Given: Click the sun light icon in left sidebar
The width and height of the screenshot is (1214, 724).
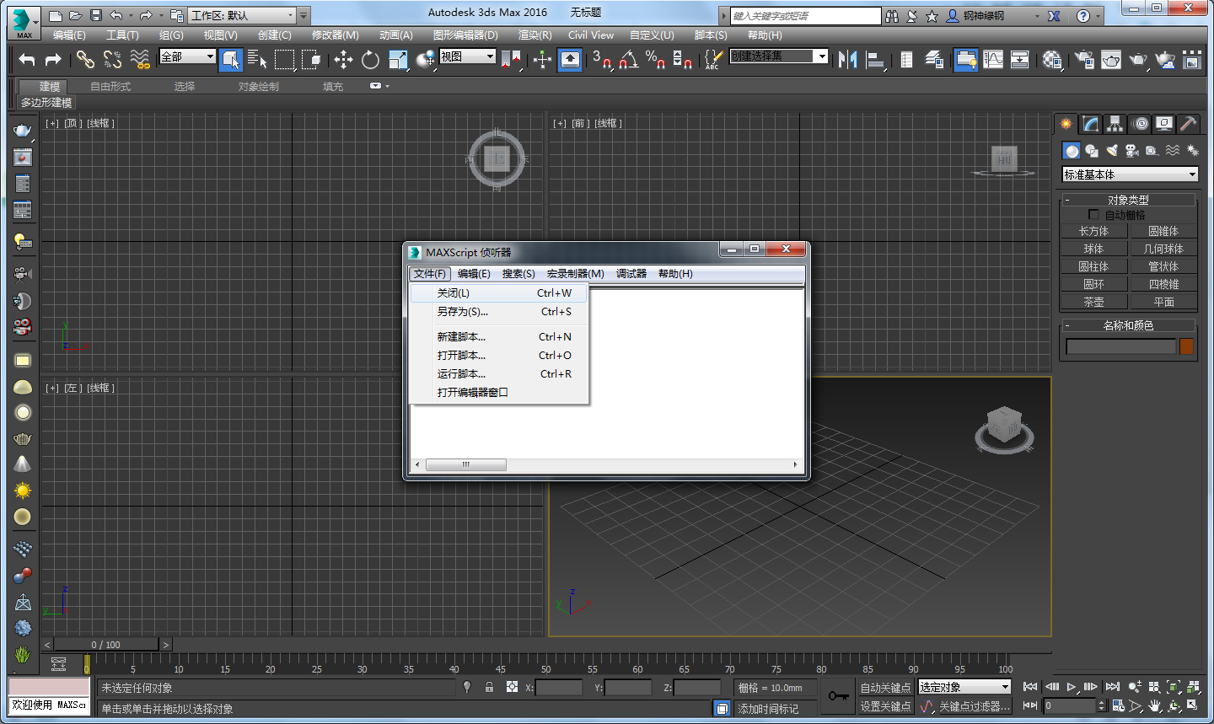Looking at the screenshot, I should coord(23,491).
